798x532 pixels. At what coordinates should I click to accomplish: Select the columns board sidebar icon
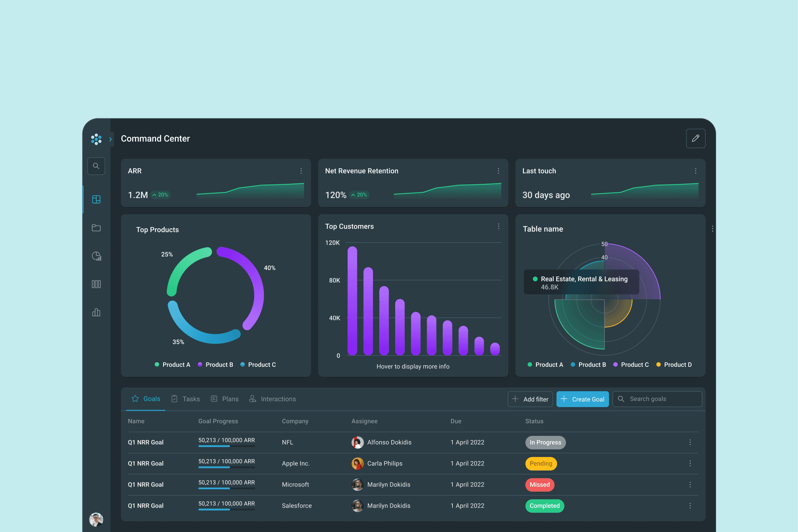pyautogui.click(x=96, y=284)
